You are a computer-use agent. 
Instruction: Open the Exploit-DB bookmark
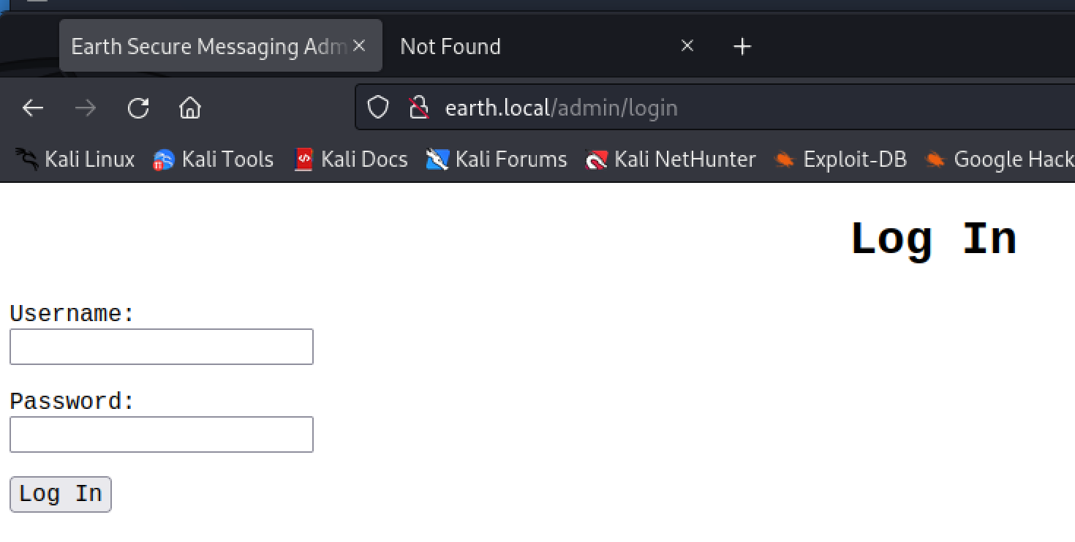pyautogui.click(x=841, y=159)
